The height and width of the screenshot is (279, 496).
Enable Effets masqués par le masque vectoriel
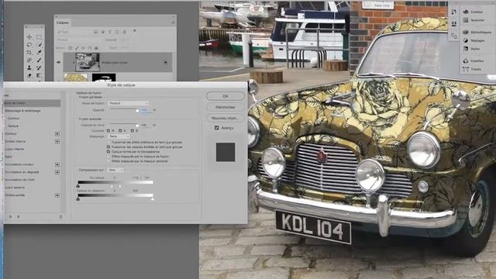coord(108,161)
